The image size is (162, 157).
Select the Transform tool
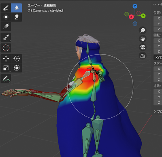[x=17, y=68]
